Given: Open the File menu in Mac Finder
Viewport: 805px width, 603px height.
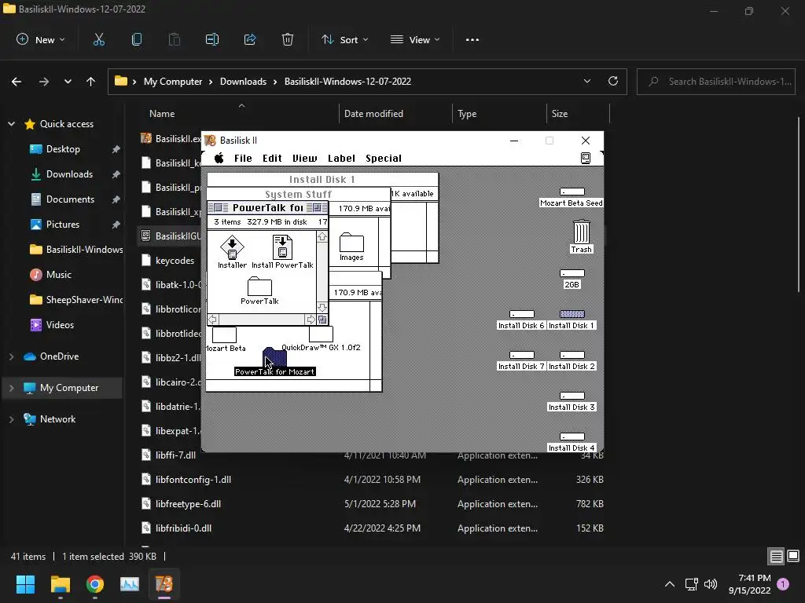Looking at the screenshot, I should (243, 158).
